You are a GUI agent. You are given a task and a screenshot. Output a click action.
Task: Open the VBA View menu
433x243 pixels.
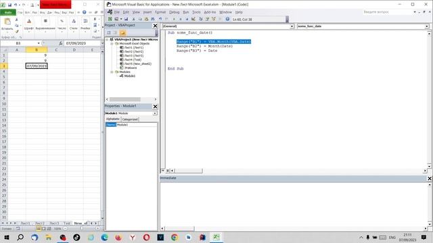pyautogui.click(x=136, y=12)
